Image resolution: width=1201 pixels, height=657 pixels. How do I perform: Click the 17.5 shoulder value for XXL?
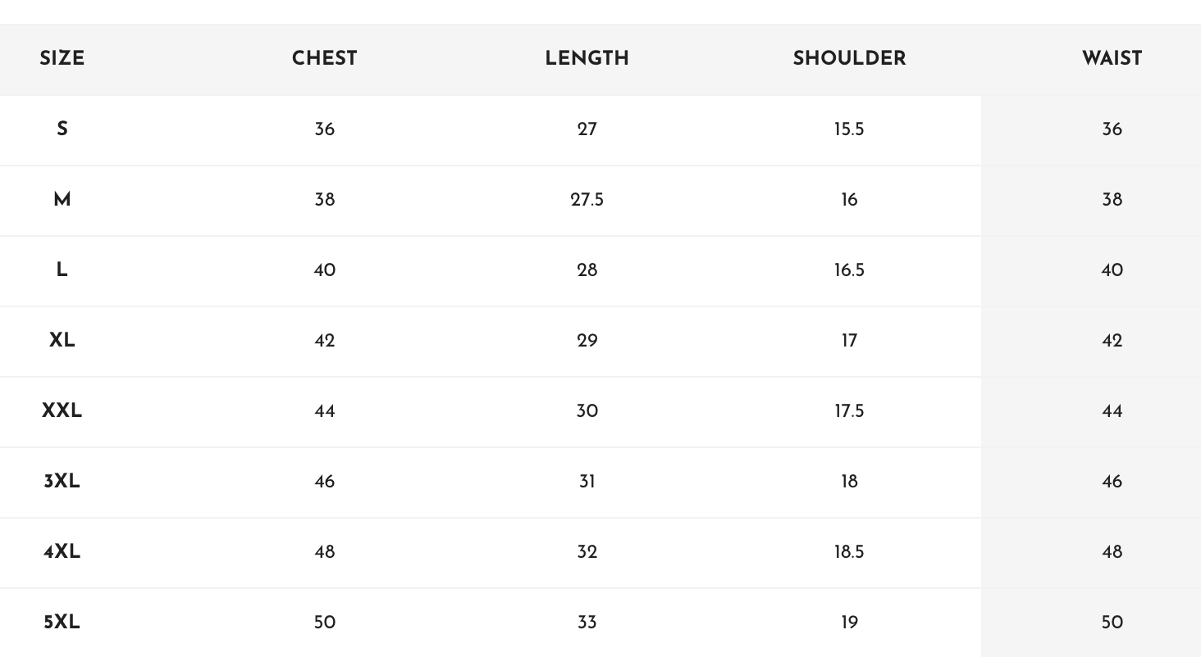click(x=850, y=411)
